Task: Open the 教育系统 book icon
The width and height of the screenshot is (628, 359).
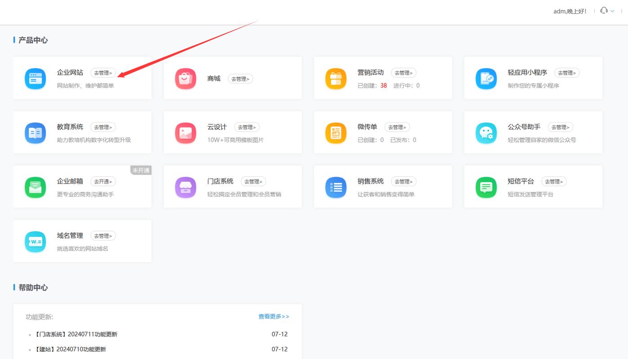Action: click(35, 133)
